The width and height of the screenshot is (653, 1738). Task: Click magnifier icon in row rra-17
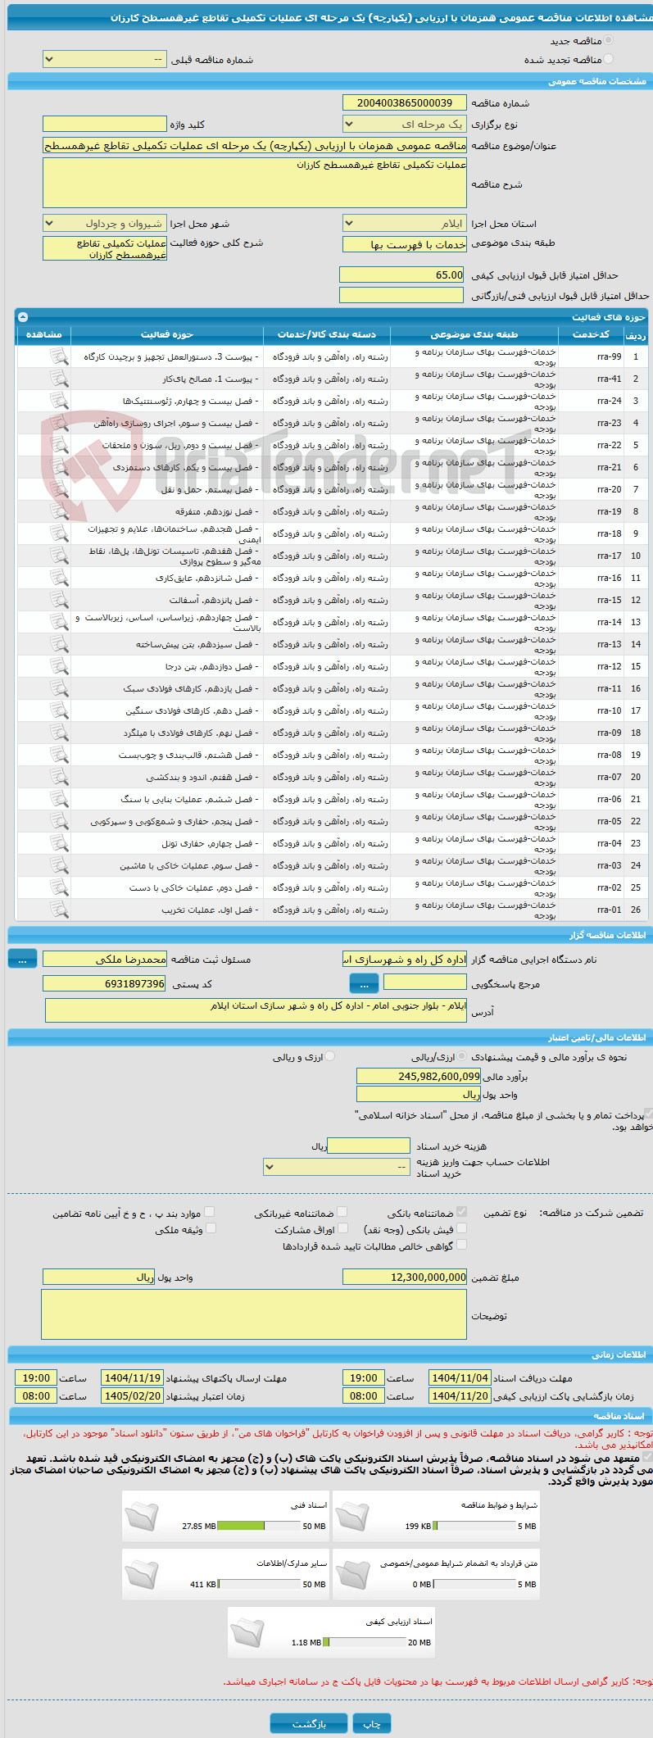[x=59, y=556]
